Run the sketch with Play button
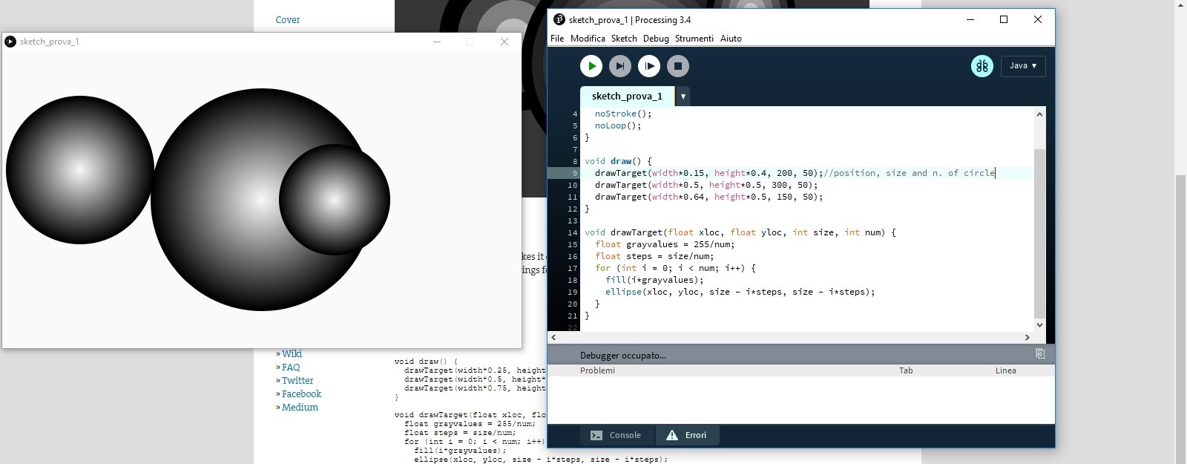The height and width of the screenshot is (464, 1187). tap(591, 66)
